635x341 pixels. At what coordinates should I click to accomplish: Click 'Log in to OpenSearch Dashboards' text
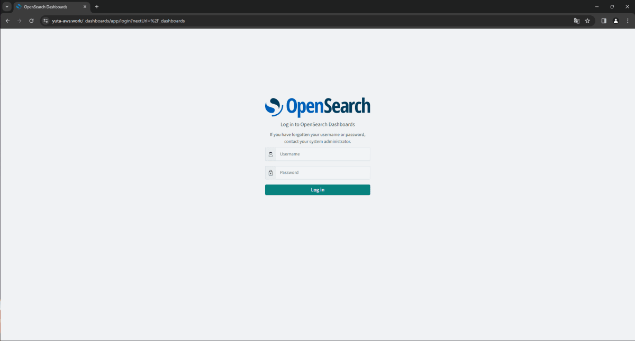(x=317, y=125)
